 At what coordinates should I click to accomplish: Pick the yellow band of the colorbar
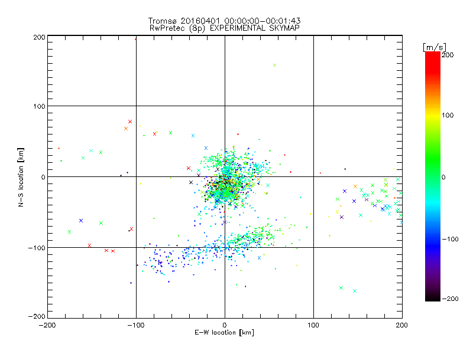pyautogui.click(x=433, y=115)
